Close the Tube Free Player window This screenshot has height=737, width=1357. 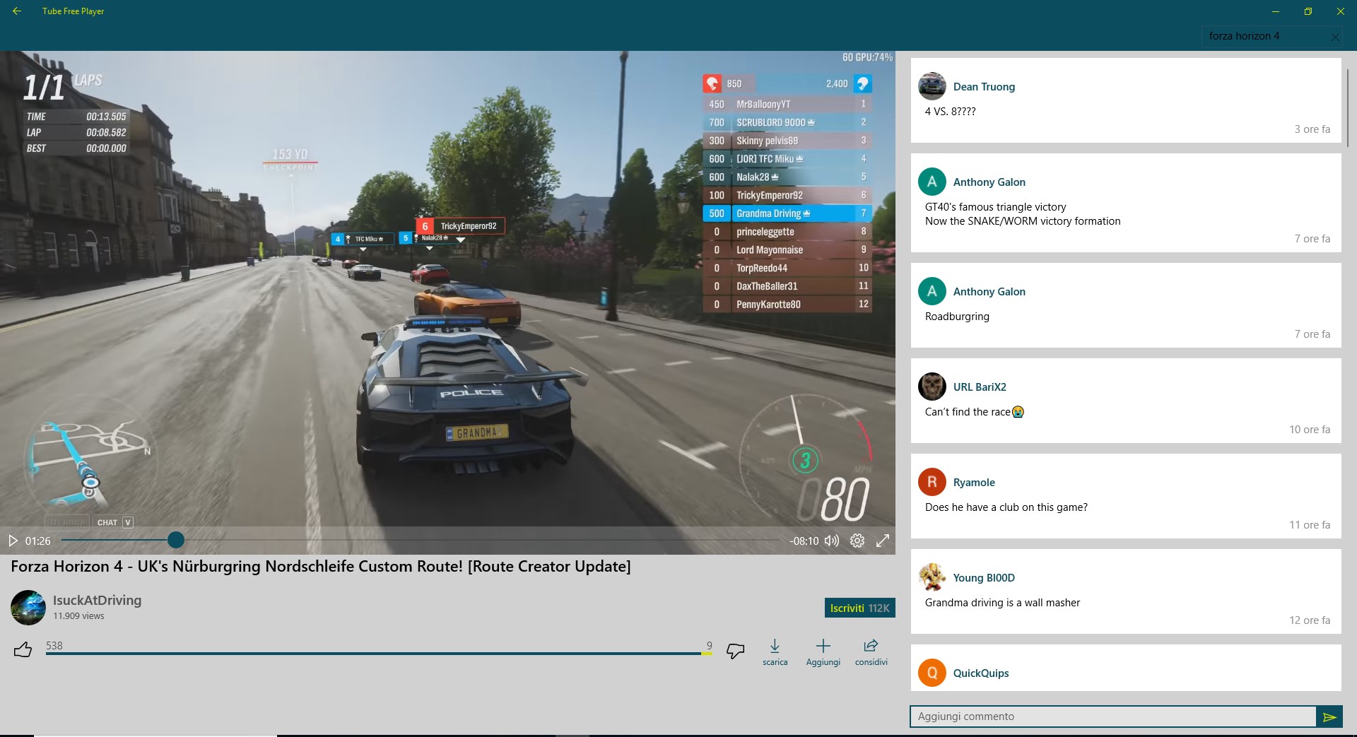point(1340,11)
